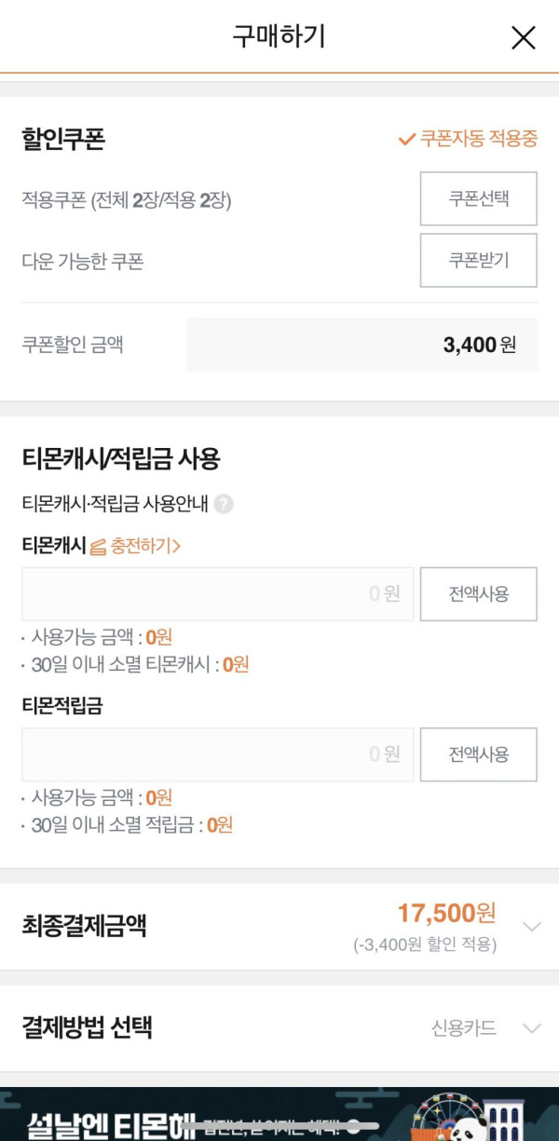The image size is (559, 1141).
Task: Tap the 티몬캐시·적립금 사용안내 text
Action: click(115, 504)
